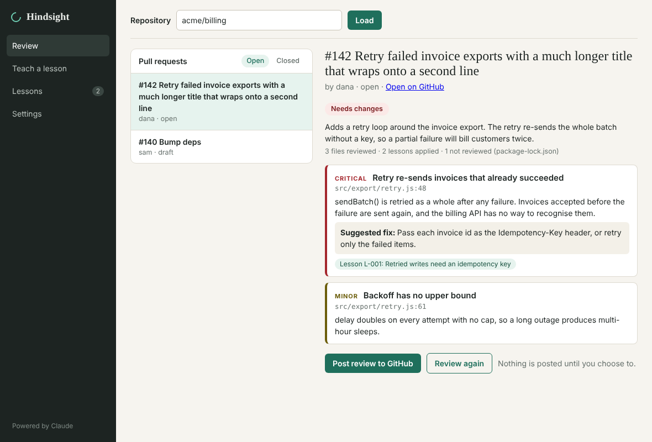The width and height of the screenshot is (652, 442).
Task: Click the MINOR severity label
Action: pos(346,297)
